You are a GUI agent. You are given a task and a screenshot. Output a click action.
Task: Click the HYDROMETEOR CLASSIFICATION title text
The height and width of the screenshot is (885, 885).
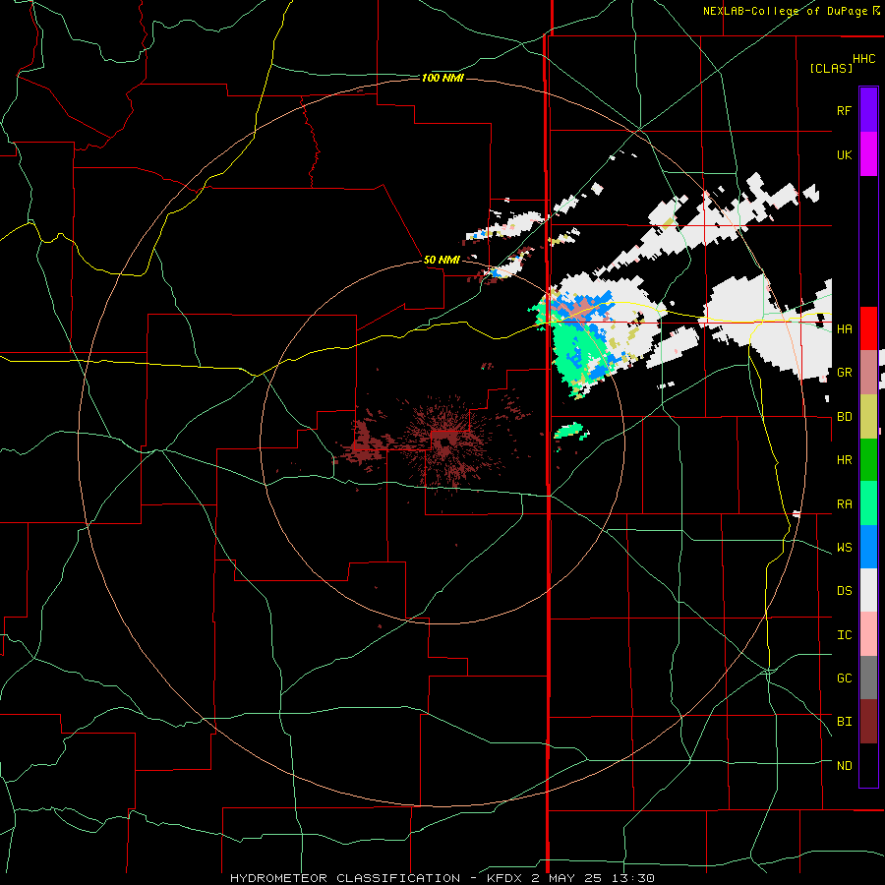coord(345,878)
